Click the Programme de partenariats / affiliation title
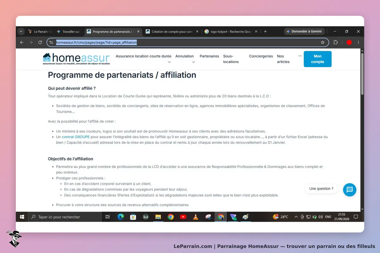 pyautogui.click(x=122, y=75)
